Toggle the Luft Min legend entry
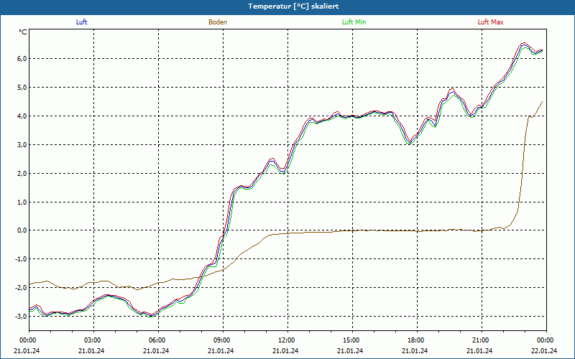Viewport: 575px width, 359px height. 354,22
